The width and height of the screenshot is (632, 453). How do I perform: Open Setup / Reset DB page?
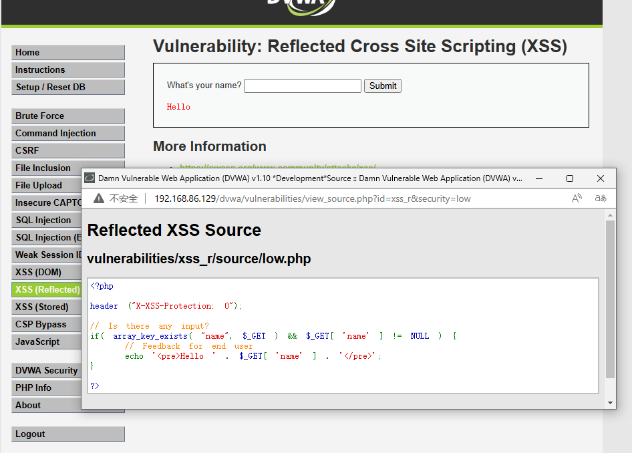(68, 87)
